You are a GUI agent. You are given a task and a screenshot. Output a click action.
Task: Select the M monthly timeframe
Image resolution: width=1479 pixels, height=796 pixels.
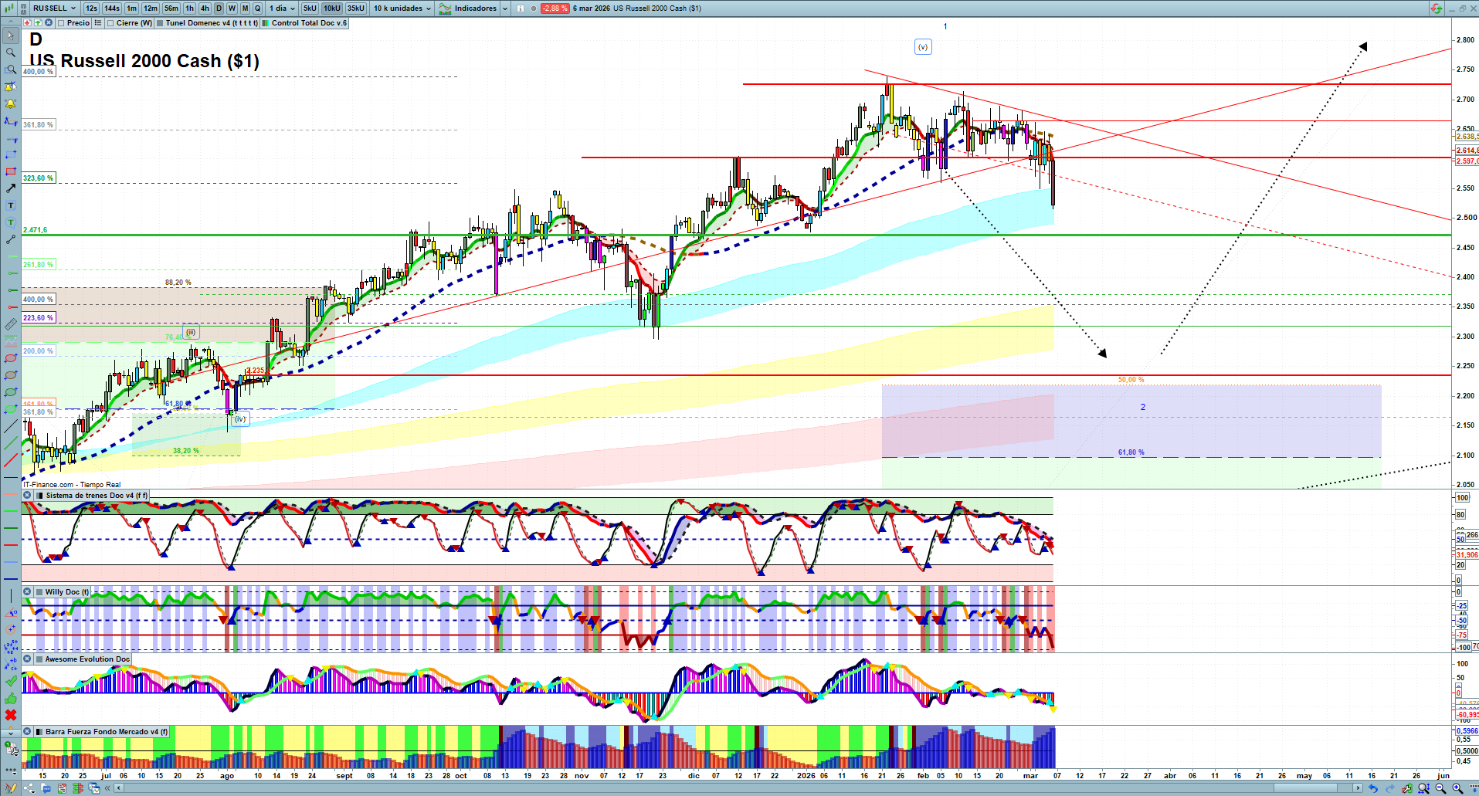tap(245, 8)
